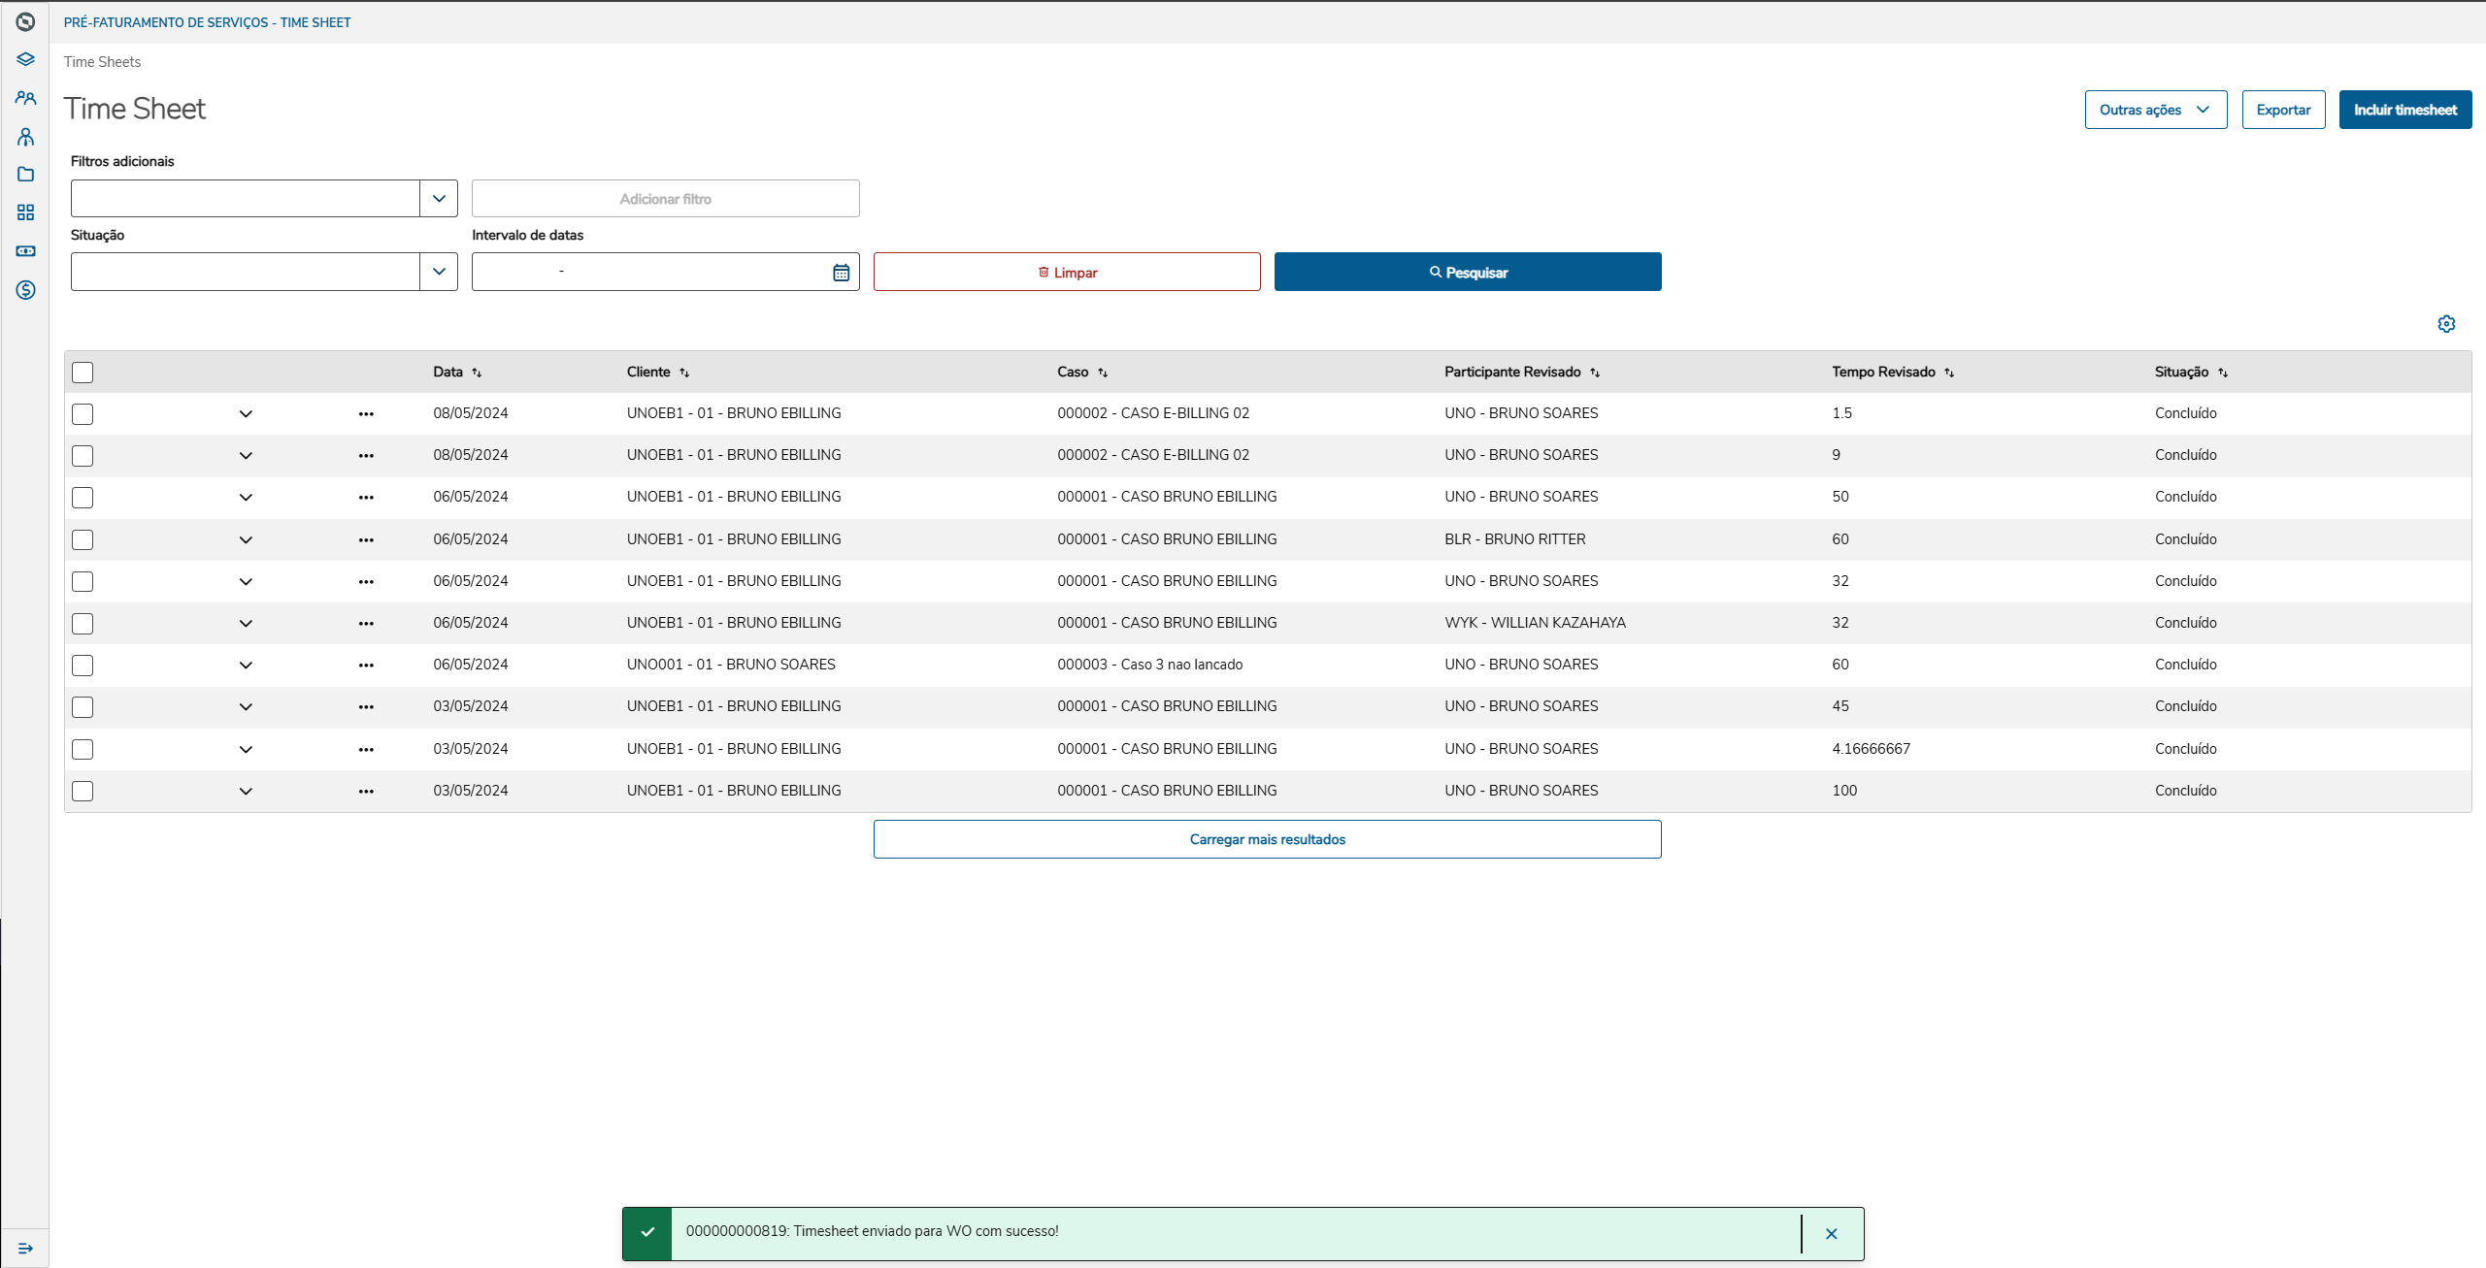The image size is (2486, 1268).
Task: Open the folder icon in sidebar
Action: pos(26,175)
